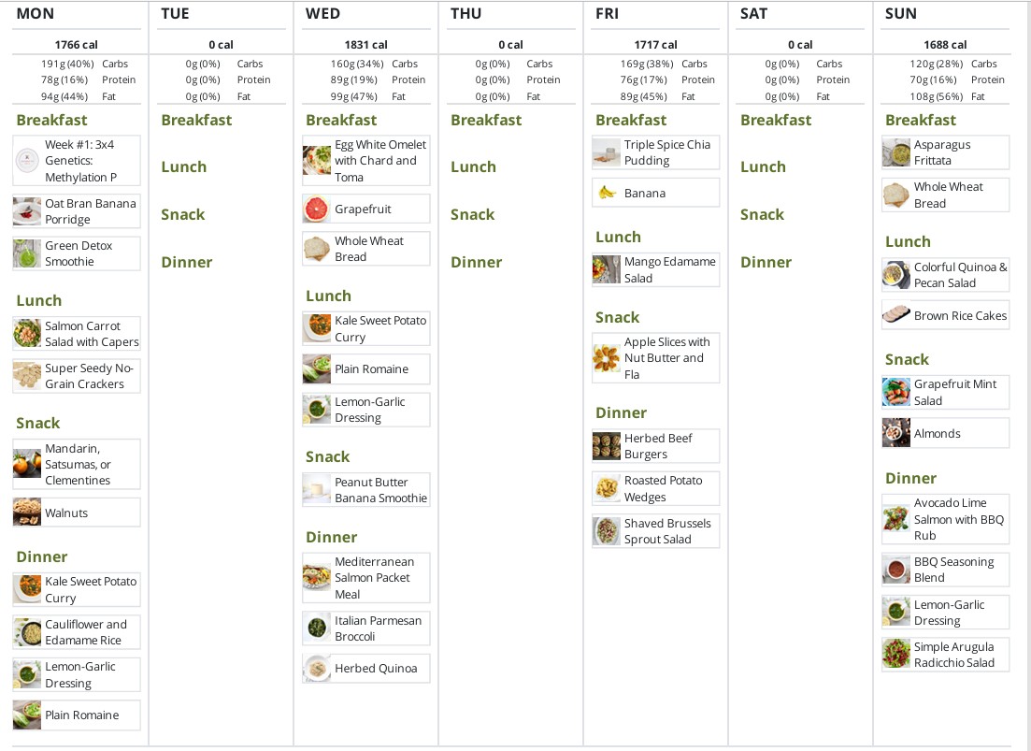This screenshot has width=1031, height=751.
Task: Click the Brown Rice Cakes image
Action: coord(896,315)
